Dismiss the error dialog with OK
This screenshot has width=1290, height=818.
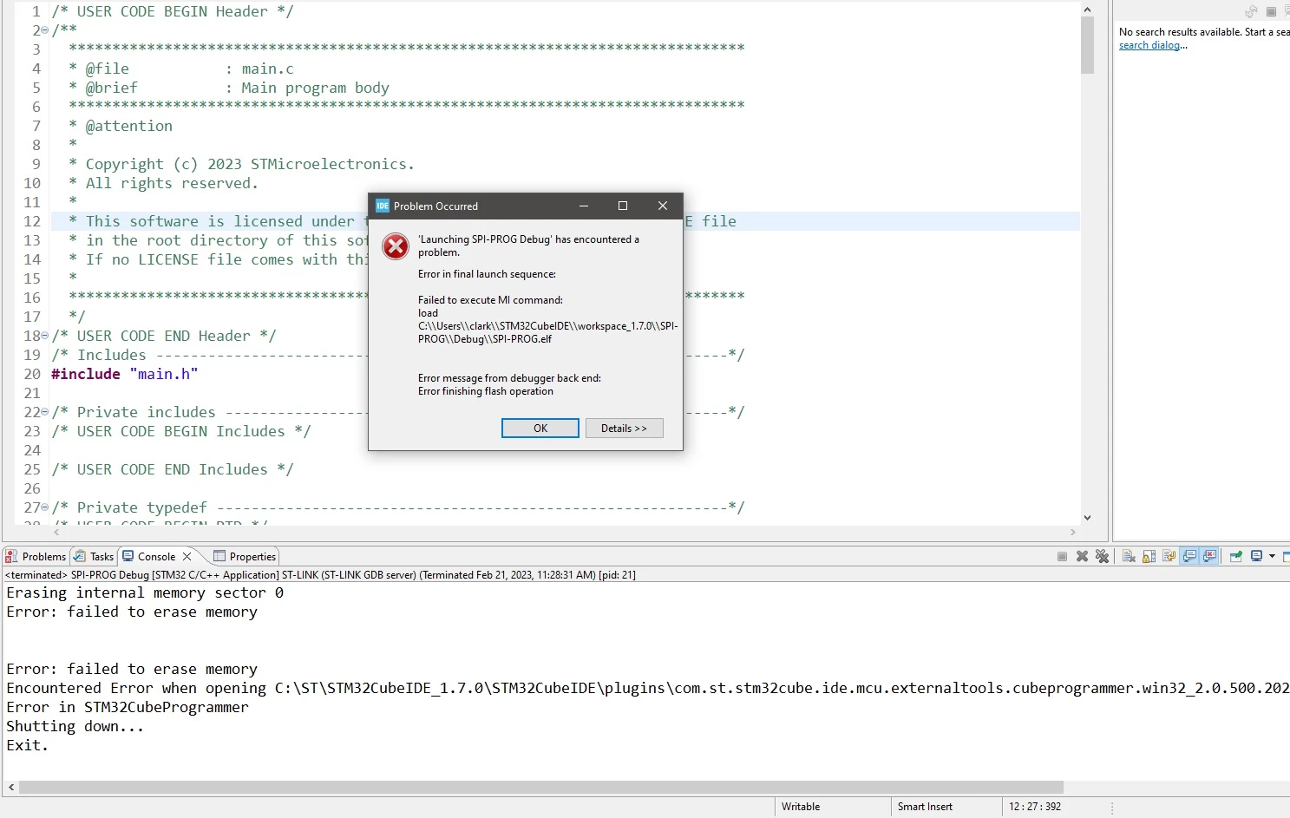coord(540,429)
